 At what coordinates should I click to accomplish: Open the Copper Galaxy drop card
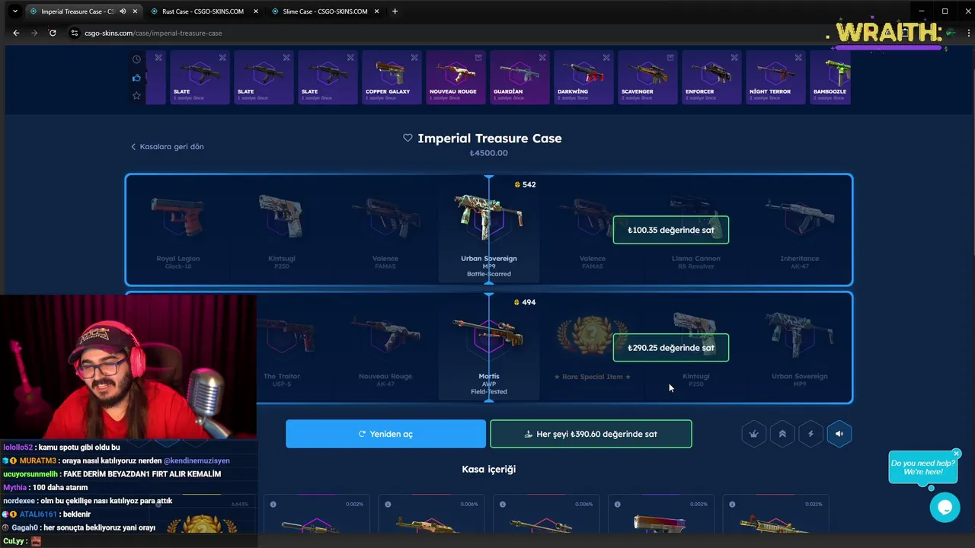392,78
